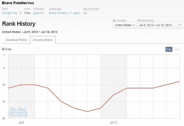Click the App Franchise header label
Screen dimensions: 184x126
coord(91,9)
